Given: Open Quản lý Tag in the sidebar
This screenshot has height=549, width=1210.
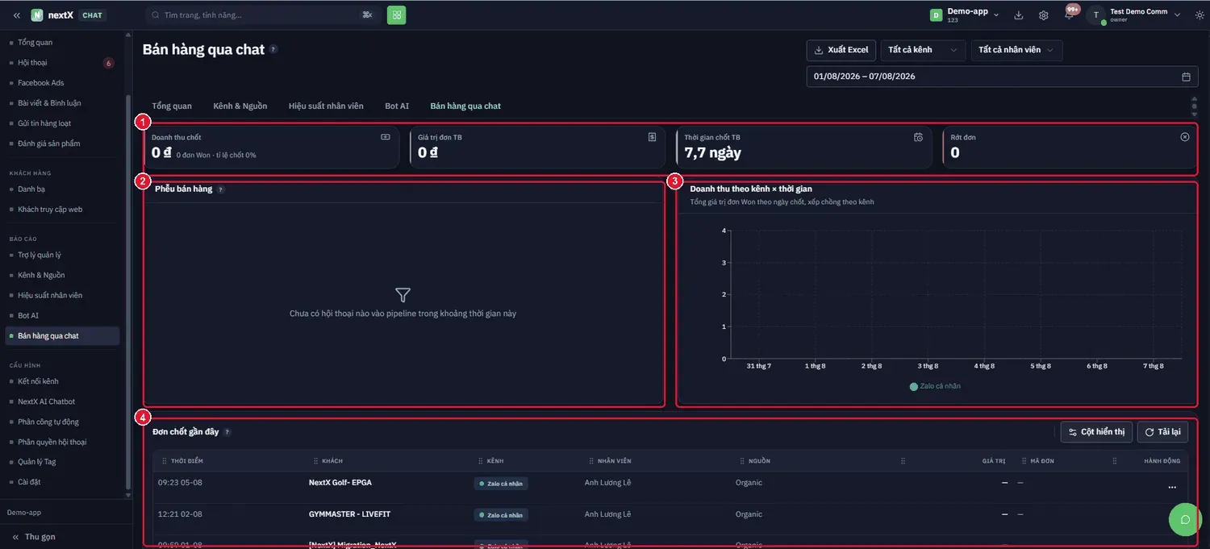Looking at the screenshot, I should (62, 462).
